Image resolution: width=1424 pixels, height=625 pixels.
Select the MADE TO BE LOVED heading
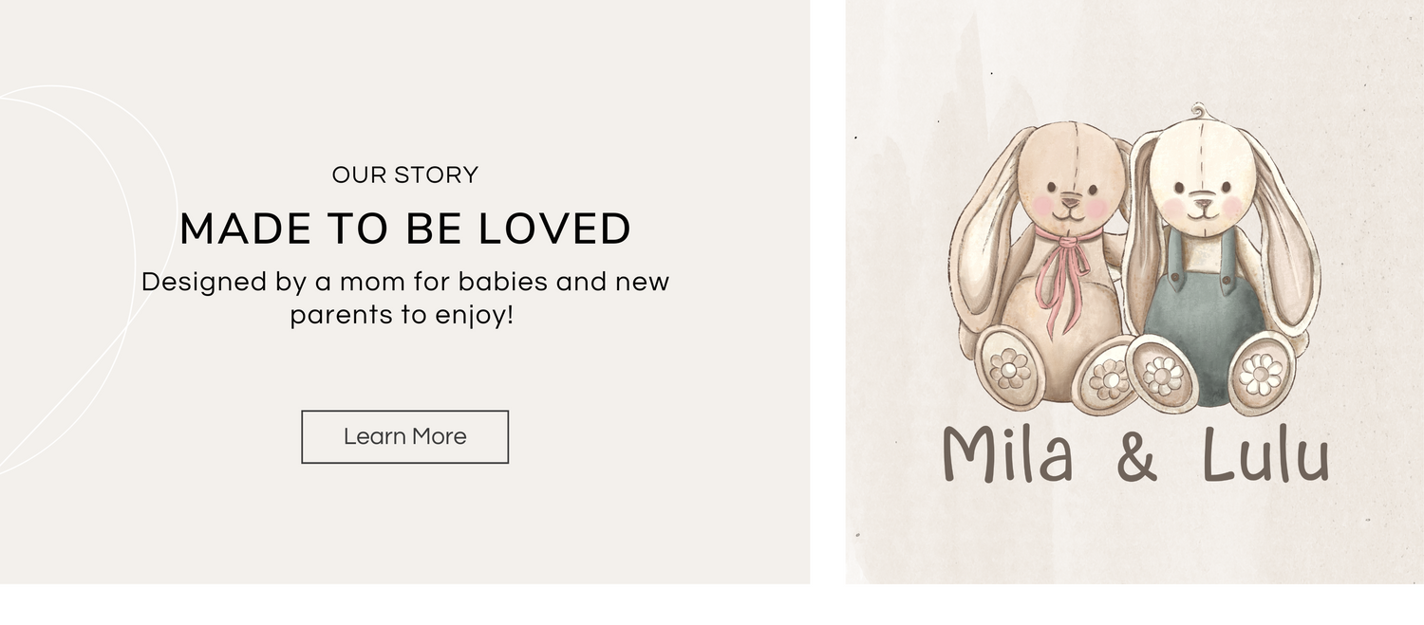click(405, 229)
